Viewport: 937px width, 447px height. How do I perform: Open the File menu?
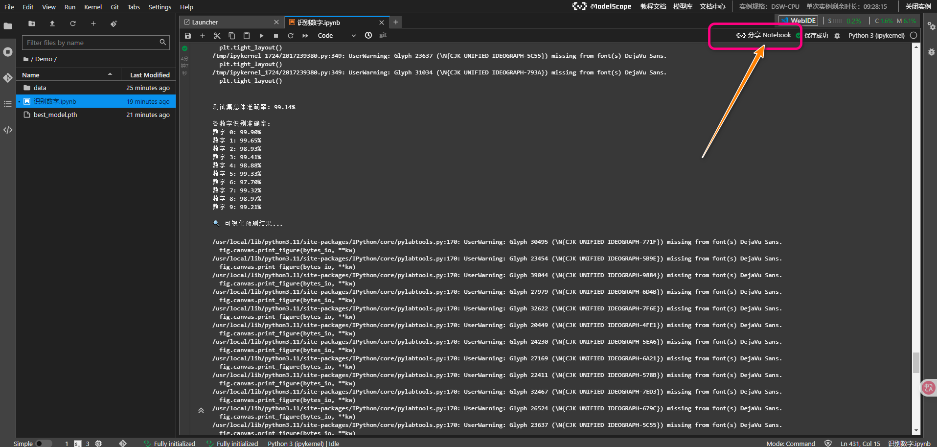(x=9, y=7)
